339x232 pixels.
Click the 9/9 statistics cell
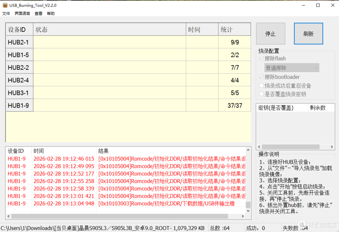(x=234, y=42)
